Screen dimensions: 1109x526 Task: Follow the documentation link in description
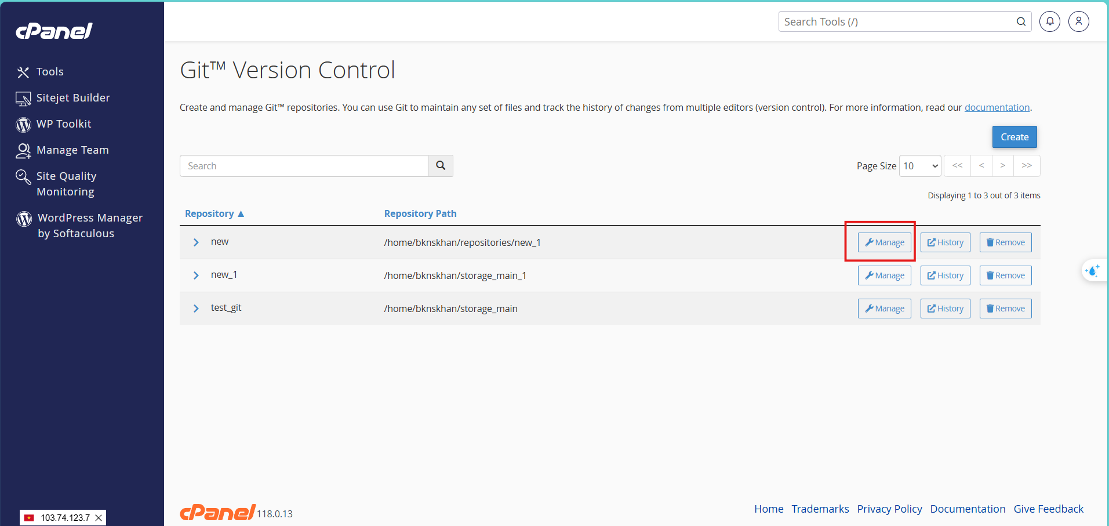pos(997,107)
